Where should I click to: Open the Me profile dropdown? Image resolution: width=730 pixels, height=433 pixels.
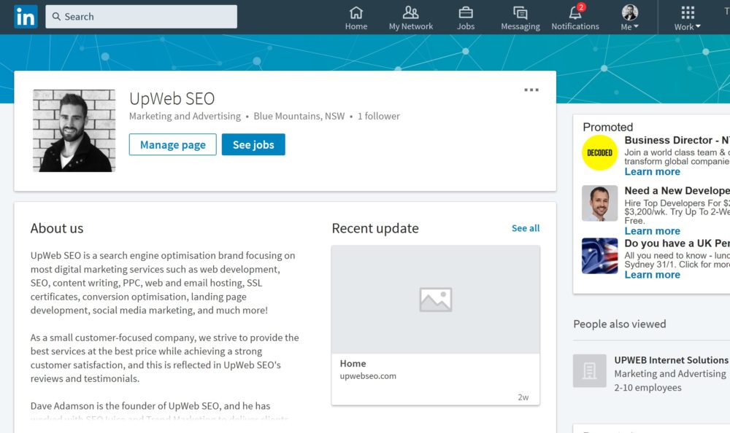click(x=630, y=18)
